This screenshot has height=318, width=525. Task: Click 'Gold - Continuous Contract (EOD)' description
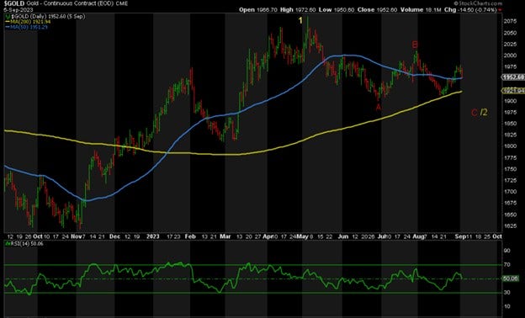click(x=71, y=3)
